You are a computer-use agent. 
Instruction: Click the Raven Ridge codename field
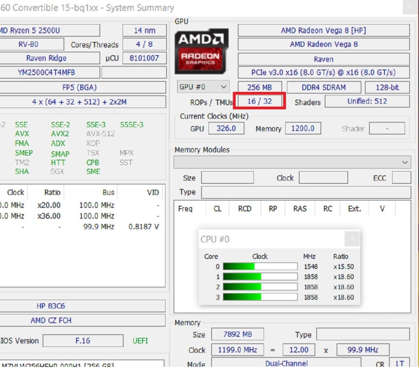[x=46, y=58]
